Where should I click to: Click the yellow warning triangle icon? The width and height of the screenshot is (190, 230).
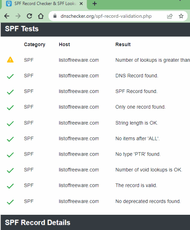[x=10, y=60]
